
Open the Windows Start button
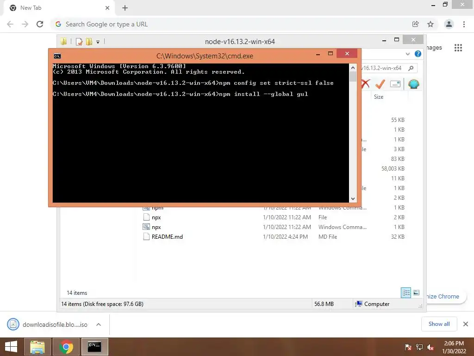tap(11, 347)
